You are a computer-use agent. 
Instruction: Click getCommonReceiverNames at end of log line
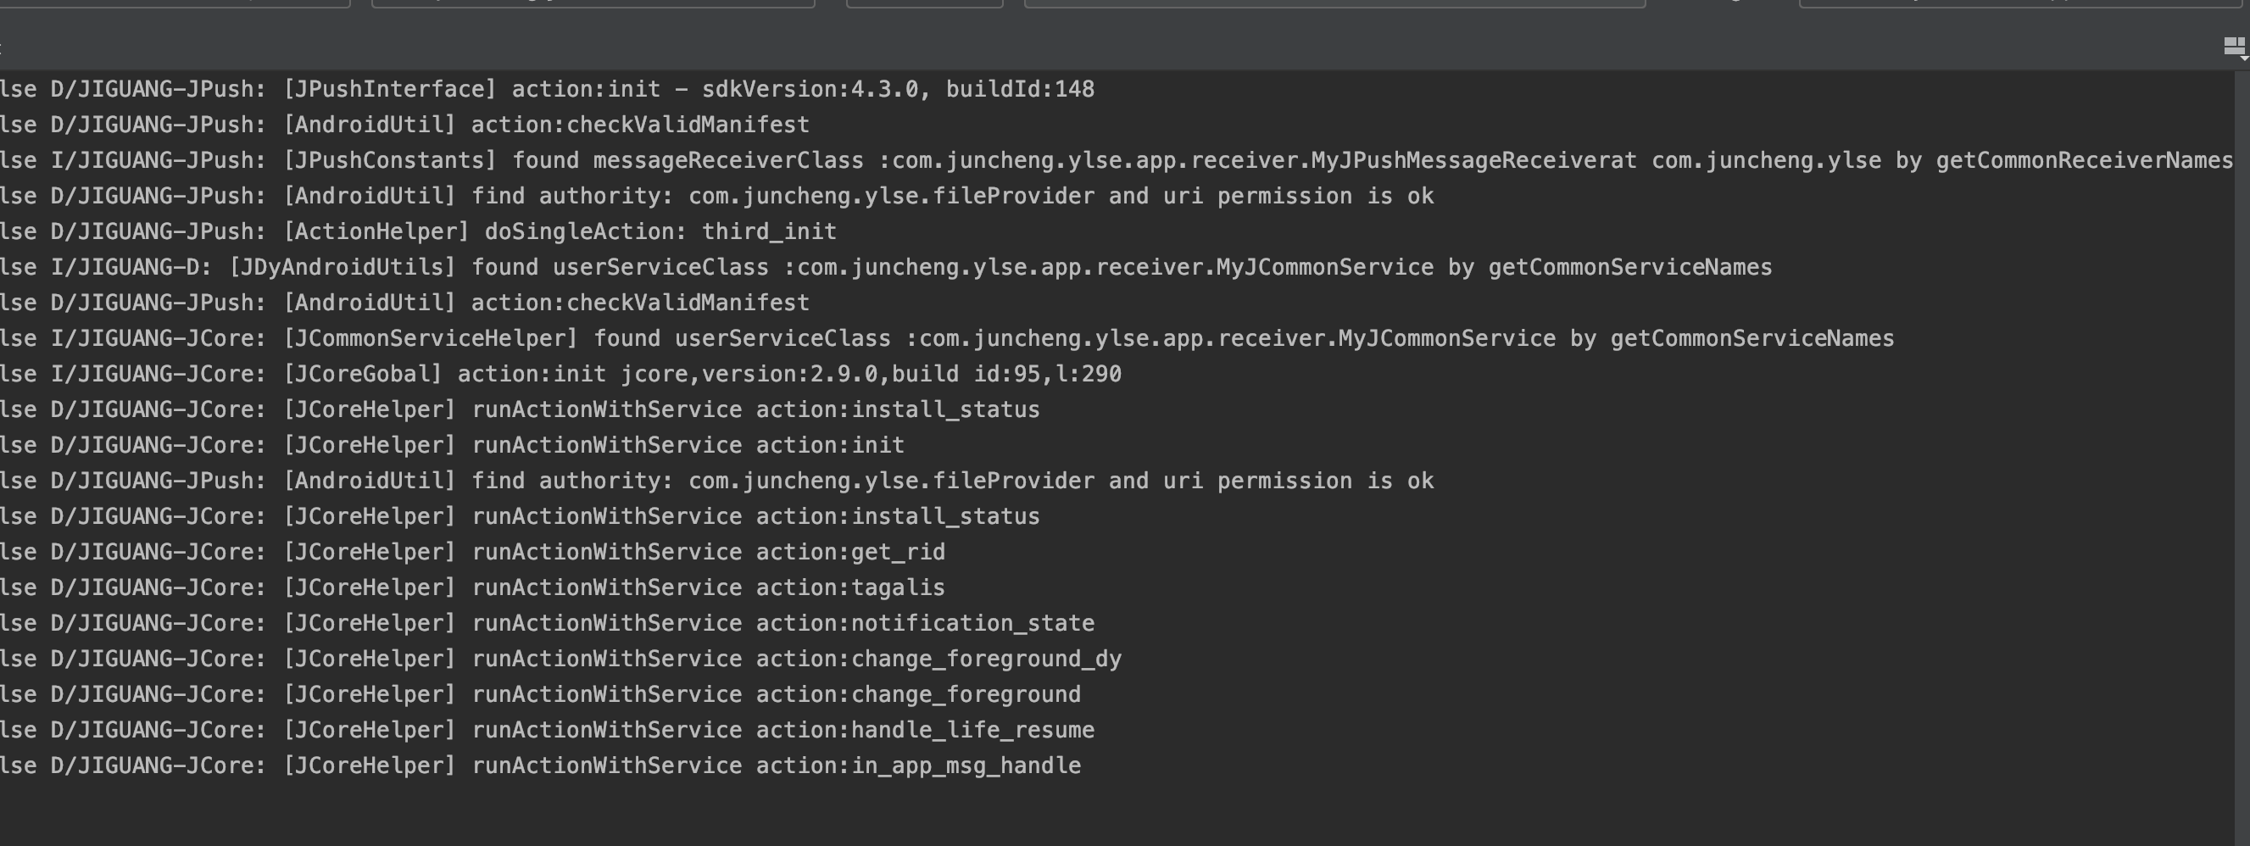(2083, 161)
